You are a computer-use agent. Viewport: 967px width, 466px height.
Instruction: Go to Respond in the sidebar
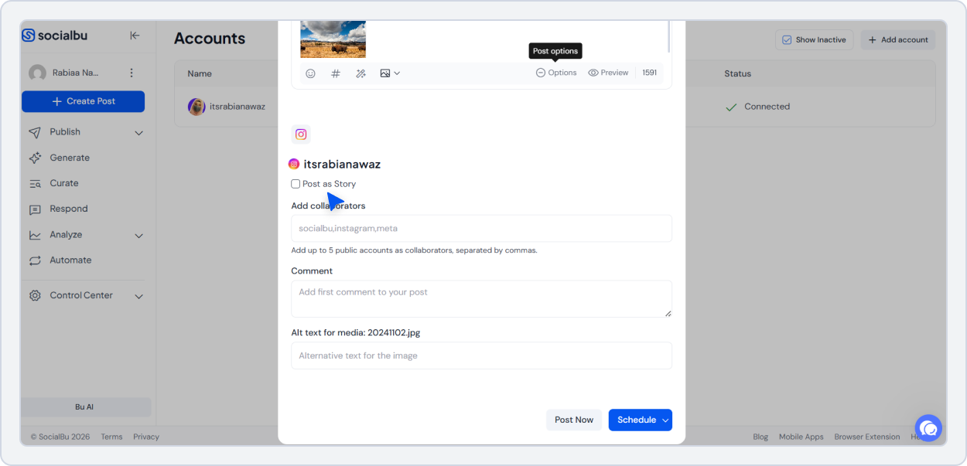(x=69, y=209)
